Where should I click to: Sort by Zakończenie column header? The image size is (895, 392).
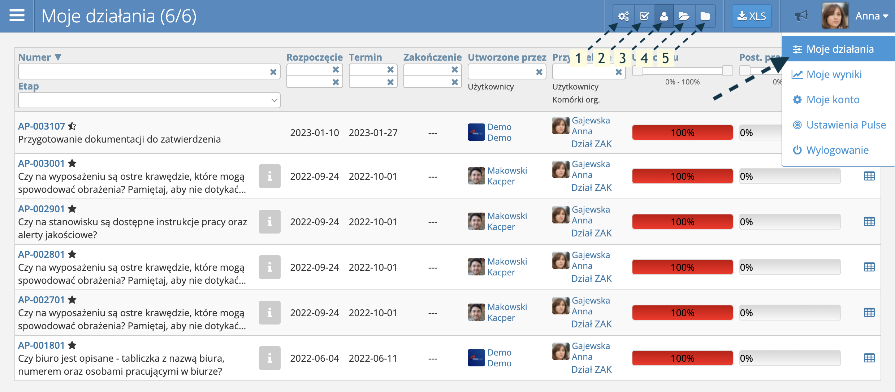pos(432,57)
